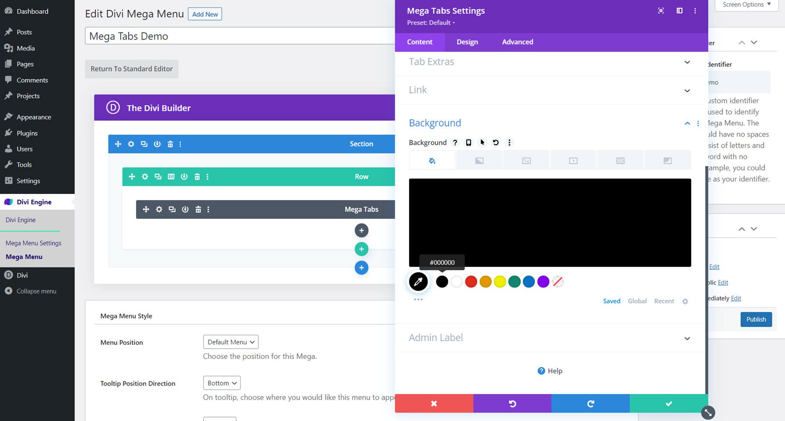Show Recent colors palette

(664, 301)
